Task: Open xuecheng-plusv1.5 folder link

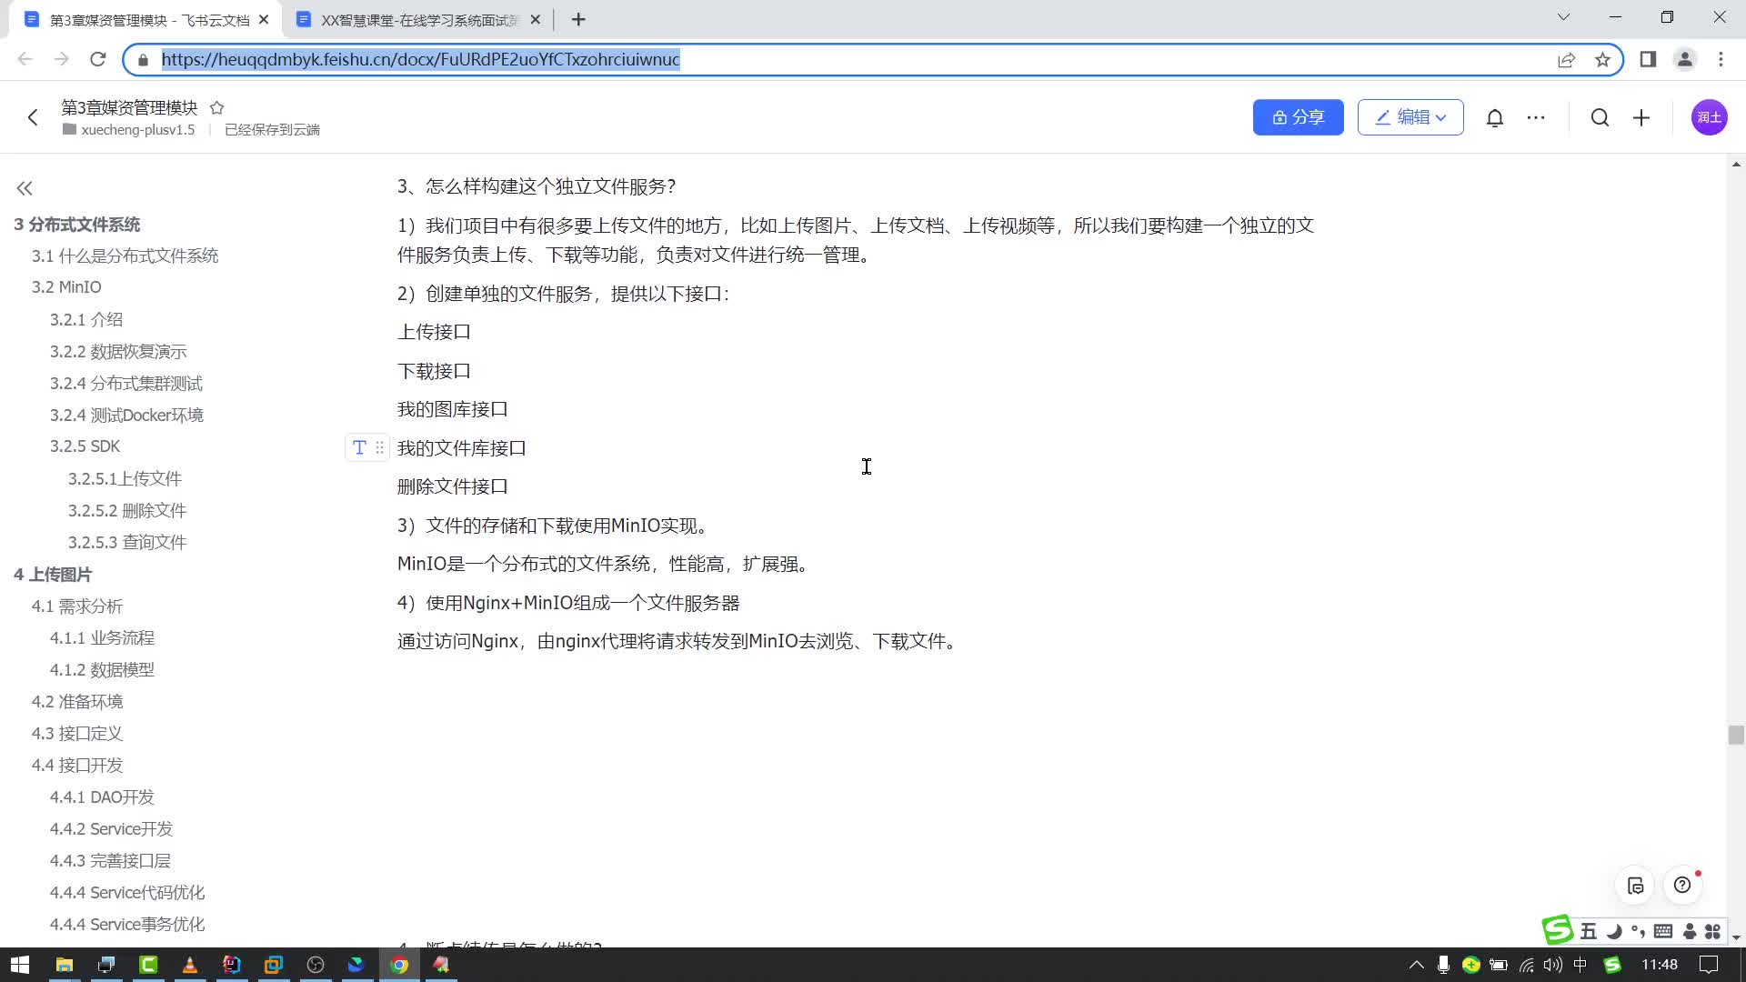Action: pyautogui.click(x=129, y=130)
